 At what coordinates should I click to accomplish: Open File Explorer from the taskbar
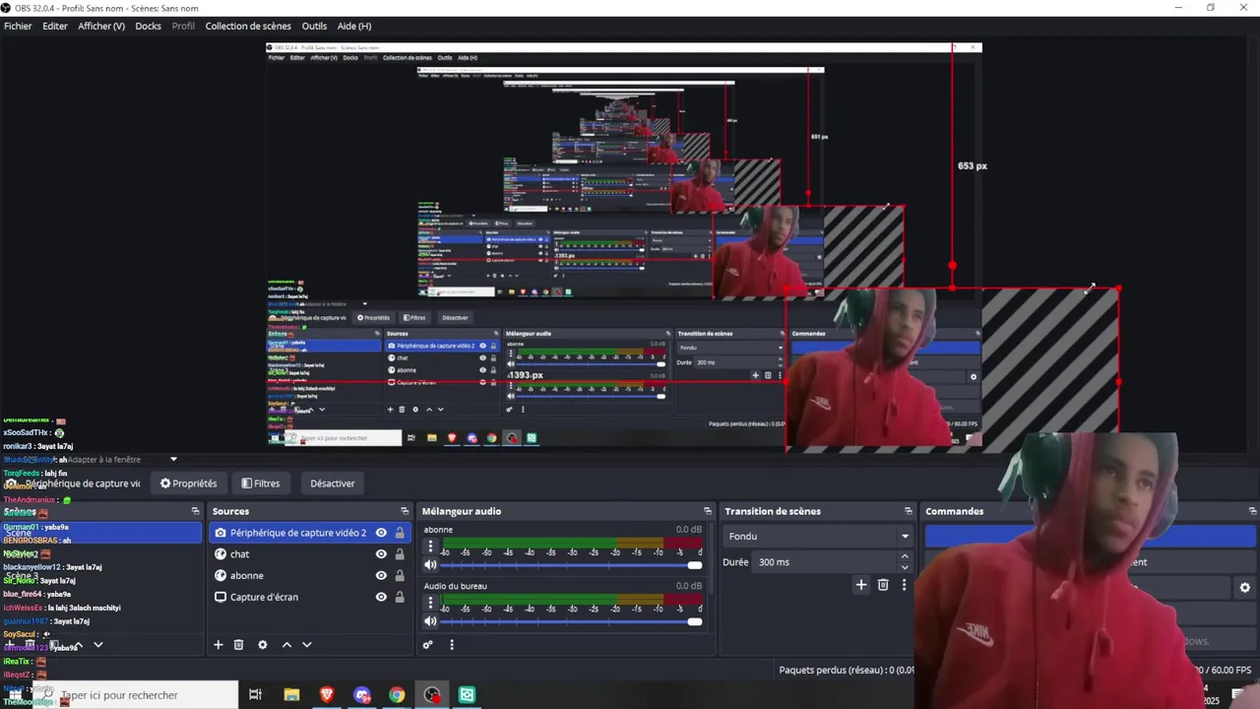pyautogui.click(x=291, y=695)
